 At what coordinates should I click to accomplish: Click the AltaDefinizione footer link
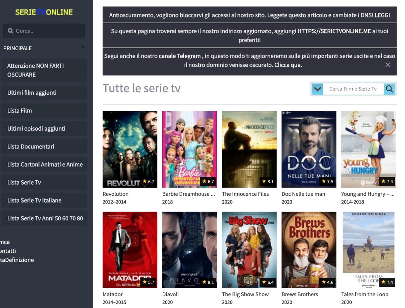17,260
